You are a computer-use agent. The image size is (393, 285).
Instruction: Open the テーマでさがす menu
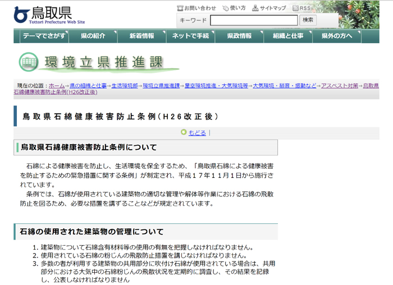(43, 36)
